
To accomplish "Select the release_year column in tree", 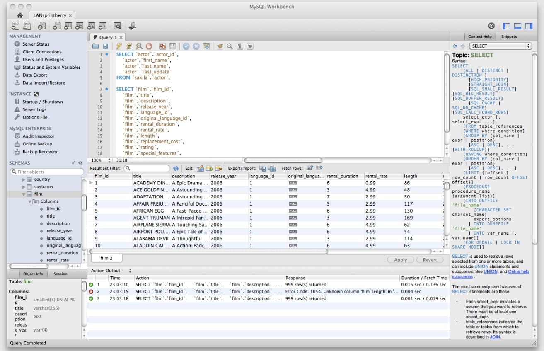I will 59,231.
